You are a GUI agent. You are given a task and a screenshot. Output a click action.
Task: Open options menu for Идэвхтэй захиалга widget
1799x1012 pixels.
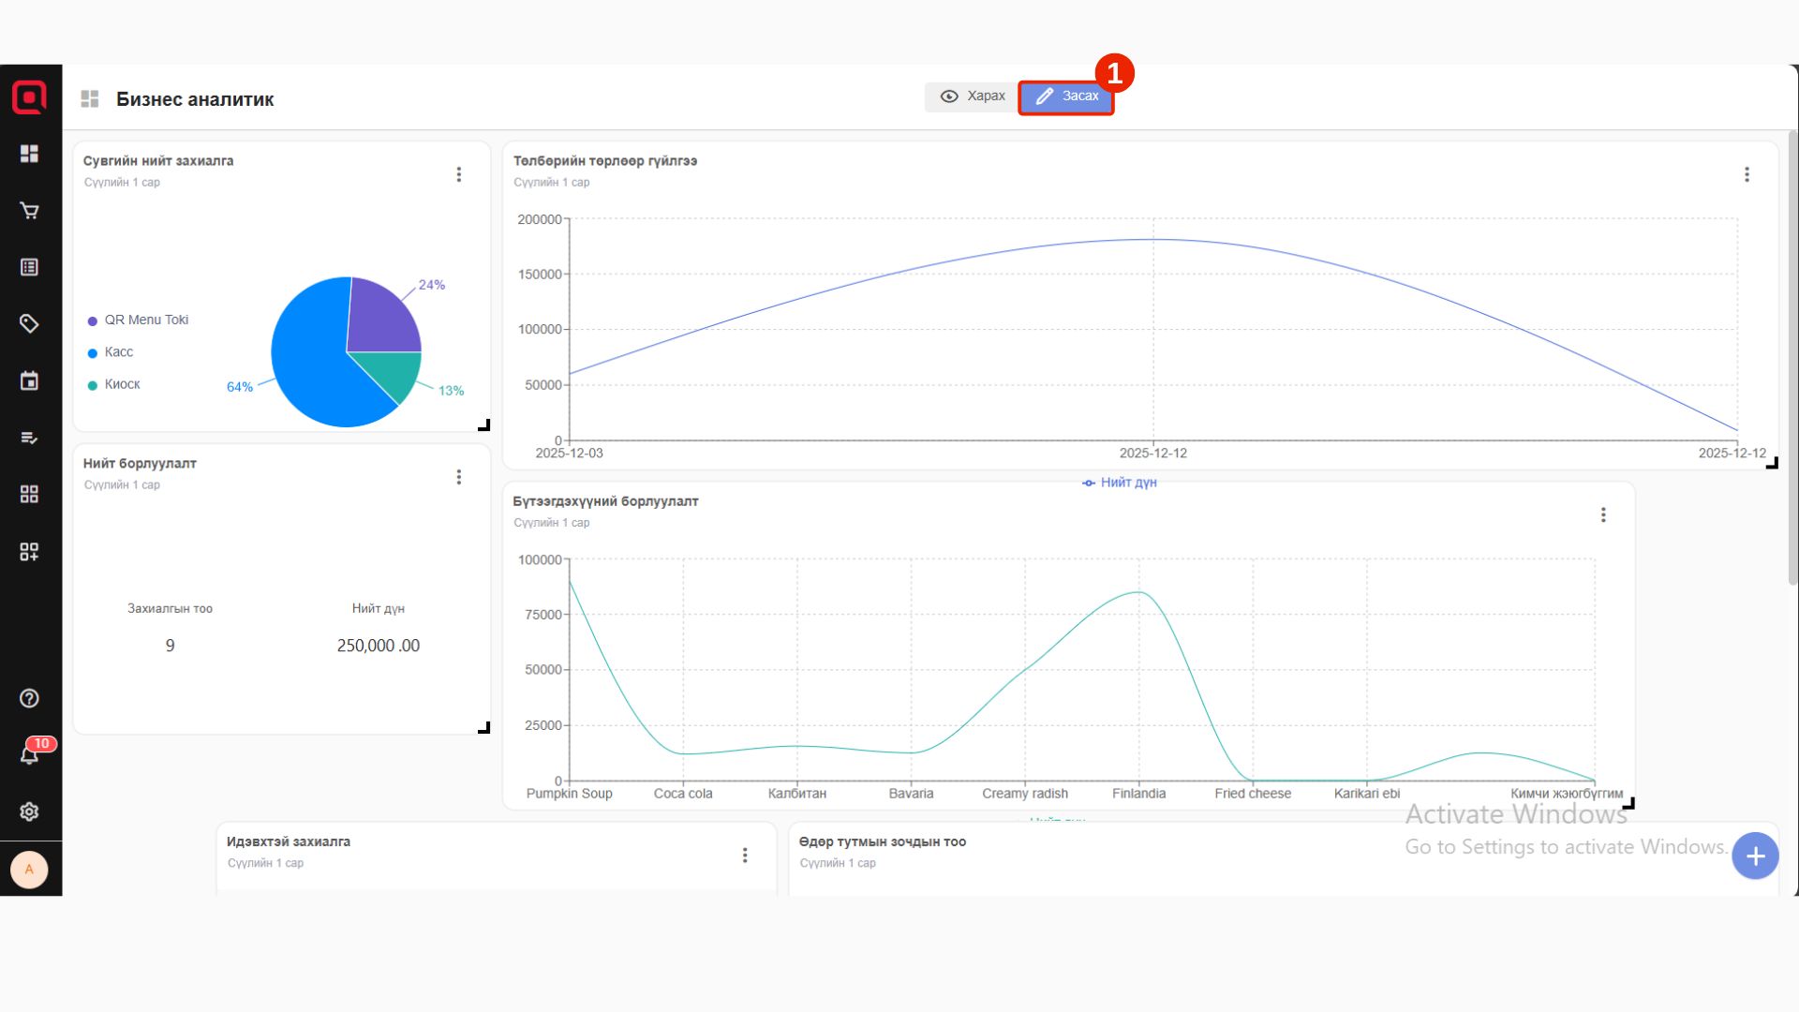click(745, 856)
